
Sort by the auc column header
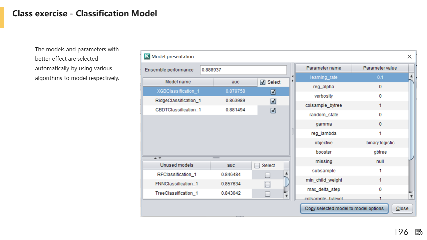pyautogui.click(x=235, y=82)
